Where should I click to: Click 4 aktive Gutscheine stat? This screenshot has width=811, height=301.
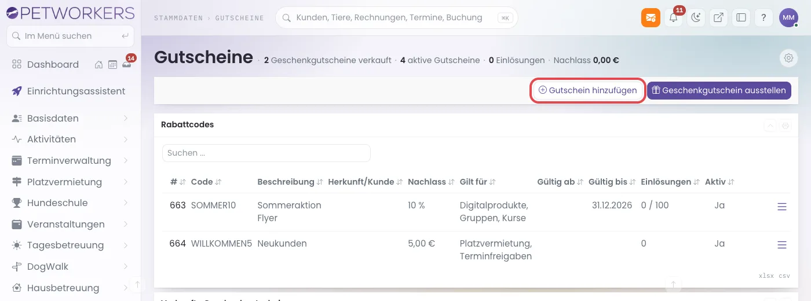(x=440, y=60)
